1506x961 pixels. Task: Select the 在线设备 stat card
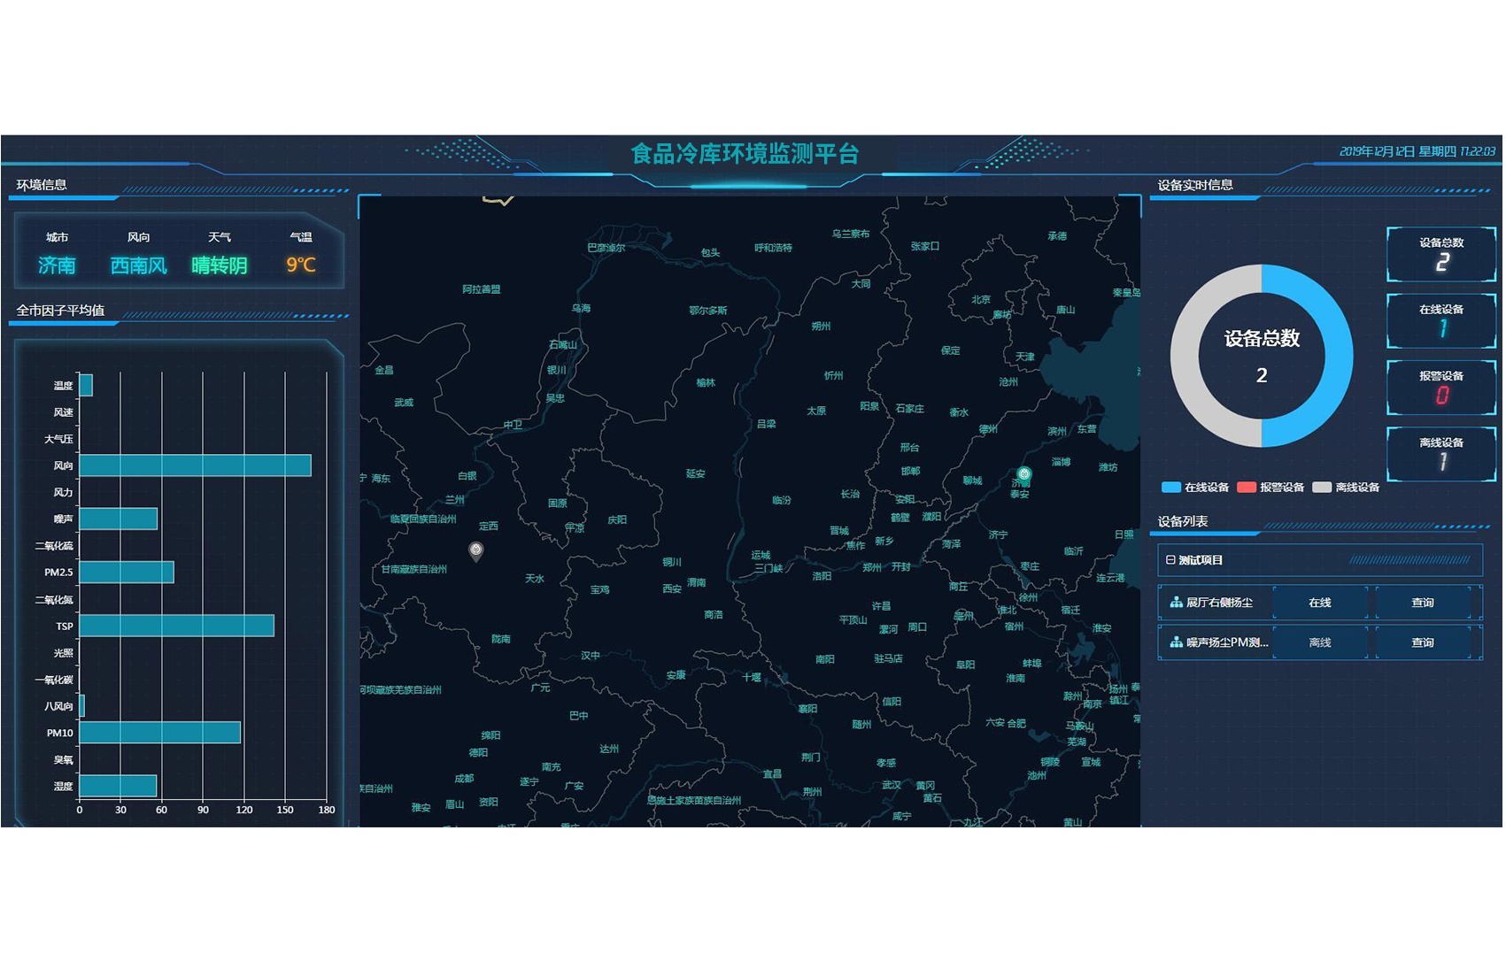1440,321
